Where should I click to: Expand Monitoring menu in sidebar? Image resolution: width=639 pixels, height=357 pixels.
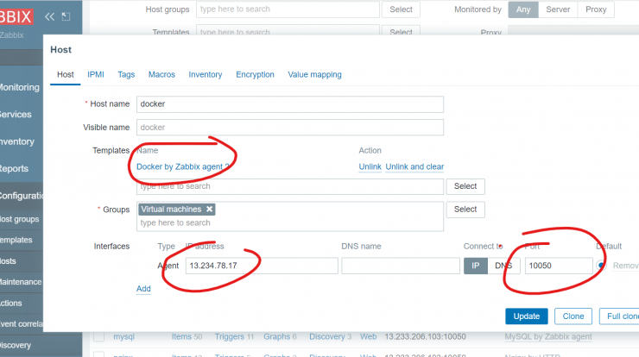pos(21,87)
